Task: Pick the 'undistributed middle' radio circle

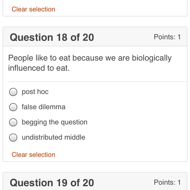Action: 13,138
